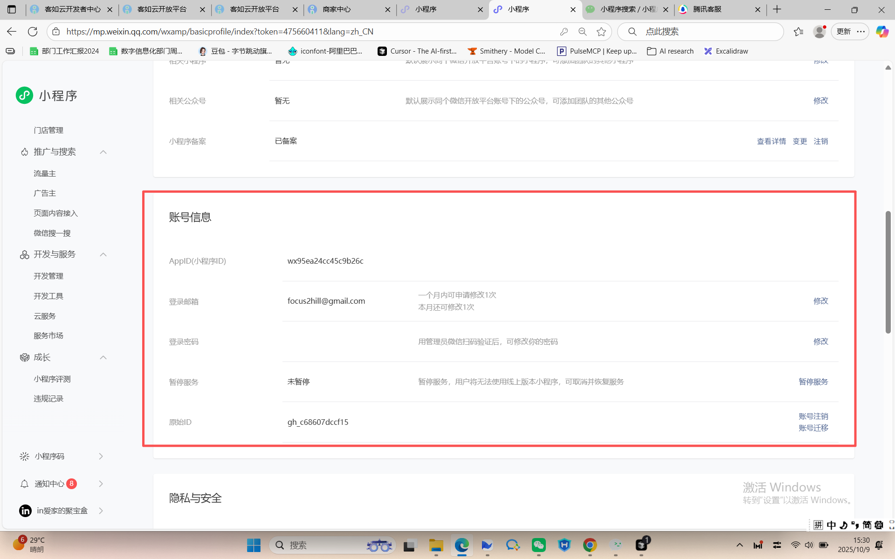Image resolution: width=895 pixels, height=559 pixels.
Task: Click the 暂停服务 link
Action: (x=813, y=382)
